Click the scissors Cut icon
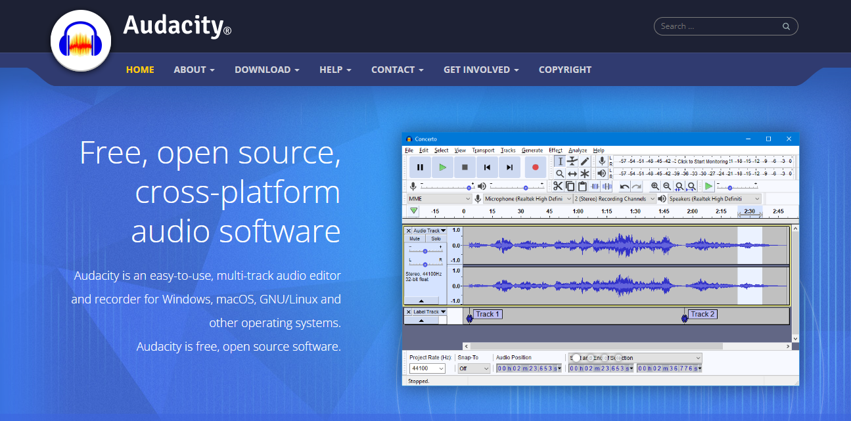Image resolution: width=851 pixels, height=421 pixels. pyautogui.click(x=558, y=186)
